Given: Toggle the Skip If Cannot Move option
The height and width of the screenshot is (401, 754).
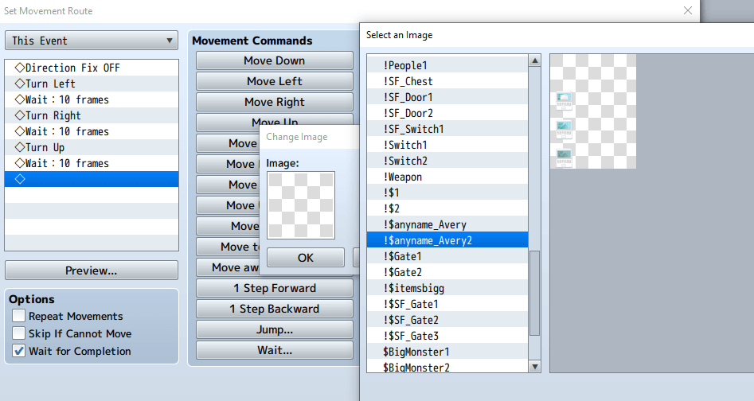Looking at the screenshot, I should pyautogui.click(x=19, y=334).
